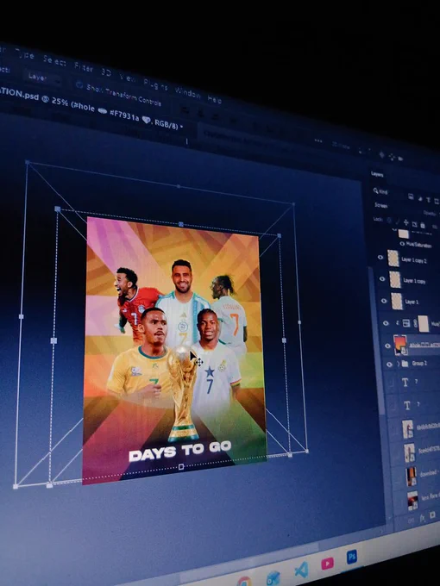Toggle Show Transform Controls checkbox
The height and width of the screenshot is (586, 440).
coord(79,84)
